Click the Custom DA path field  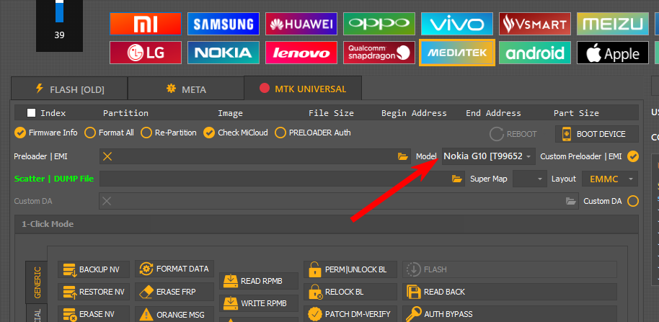tap(339, 201)
